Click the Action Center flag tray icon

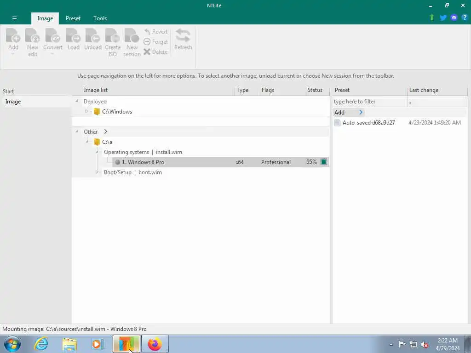click(x=402, y=344)
